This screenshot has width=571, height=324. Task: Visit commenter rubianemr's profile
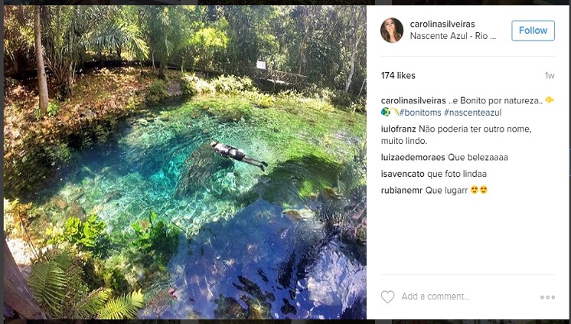click(402, 190)
